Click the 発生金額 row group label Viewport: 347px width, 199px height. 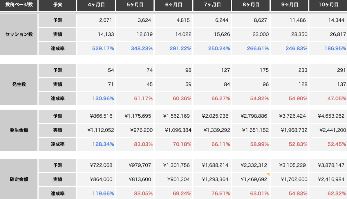tap(19, 130)
